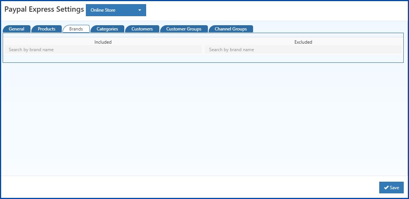
Task: Switch to the General tab
Action: pos(17,29)
